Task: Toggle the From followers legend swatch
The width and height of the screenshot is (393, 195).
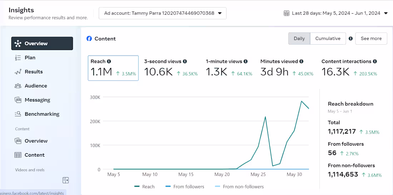Action: pyautogui.click(x=168, y=186)
